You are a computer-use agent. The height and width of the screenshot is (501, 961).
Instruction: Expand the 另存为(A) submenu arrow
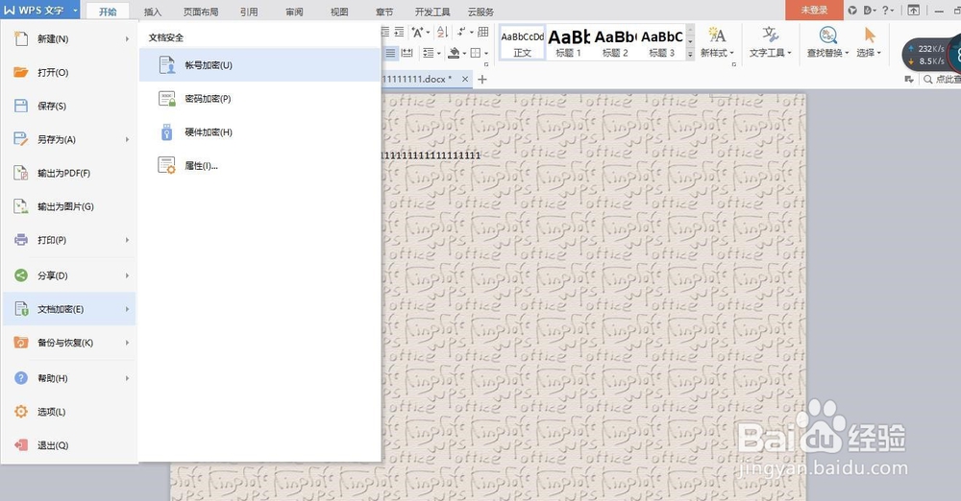point(128,139)
